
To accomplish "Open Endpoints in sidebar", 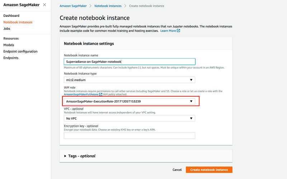I will 11,58.
